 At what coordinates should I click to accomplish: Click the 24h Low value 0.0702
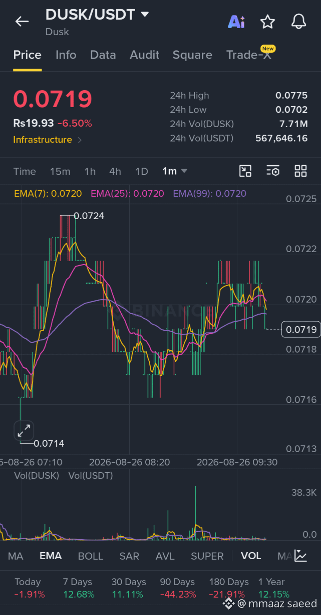click(292, 110)
